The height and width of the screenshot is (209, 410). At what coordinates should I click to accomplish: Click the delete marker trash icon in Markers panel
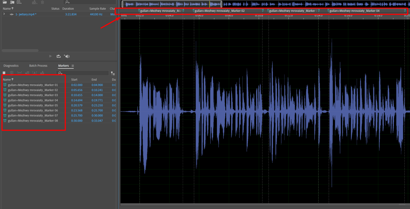[x=12, y=73]
